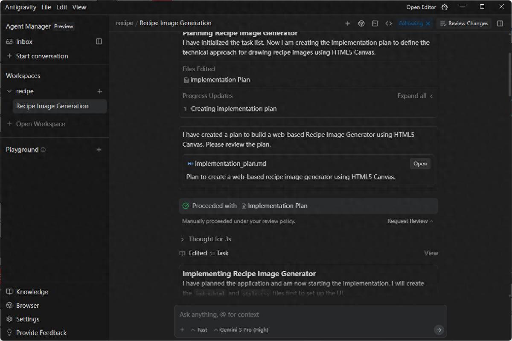The height and width of the screenshot is (341, 512).
Task: Collapse the recipe workspace tree
Action: (9, 91)
